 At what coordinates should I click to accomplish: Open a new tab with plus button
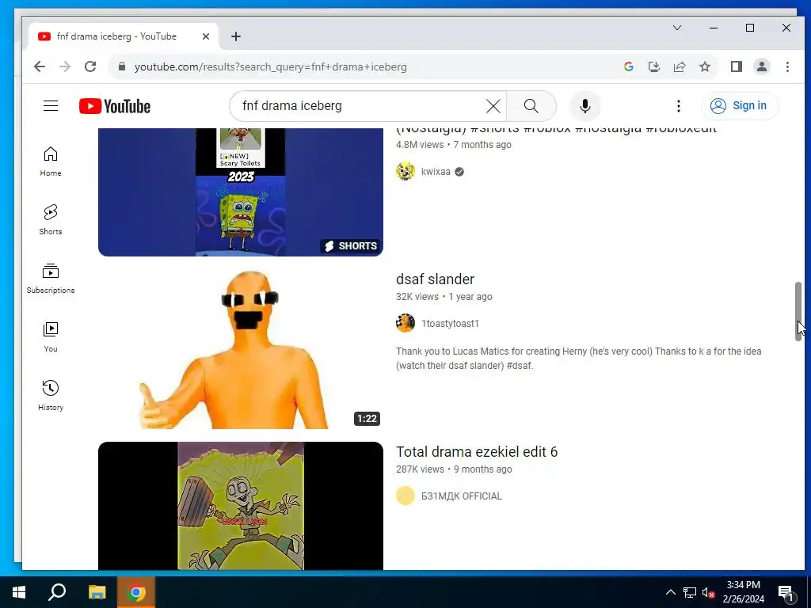click(236, 36)
